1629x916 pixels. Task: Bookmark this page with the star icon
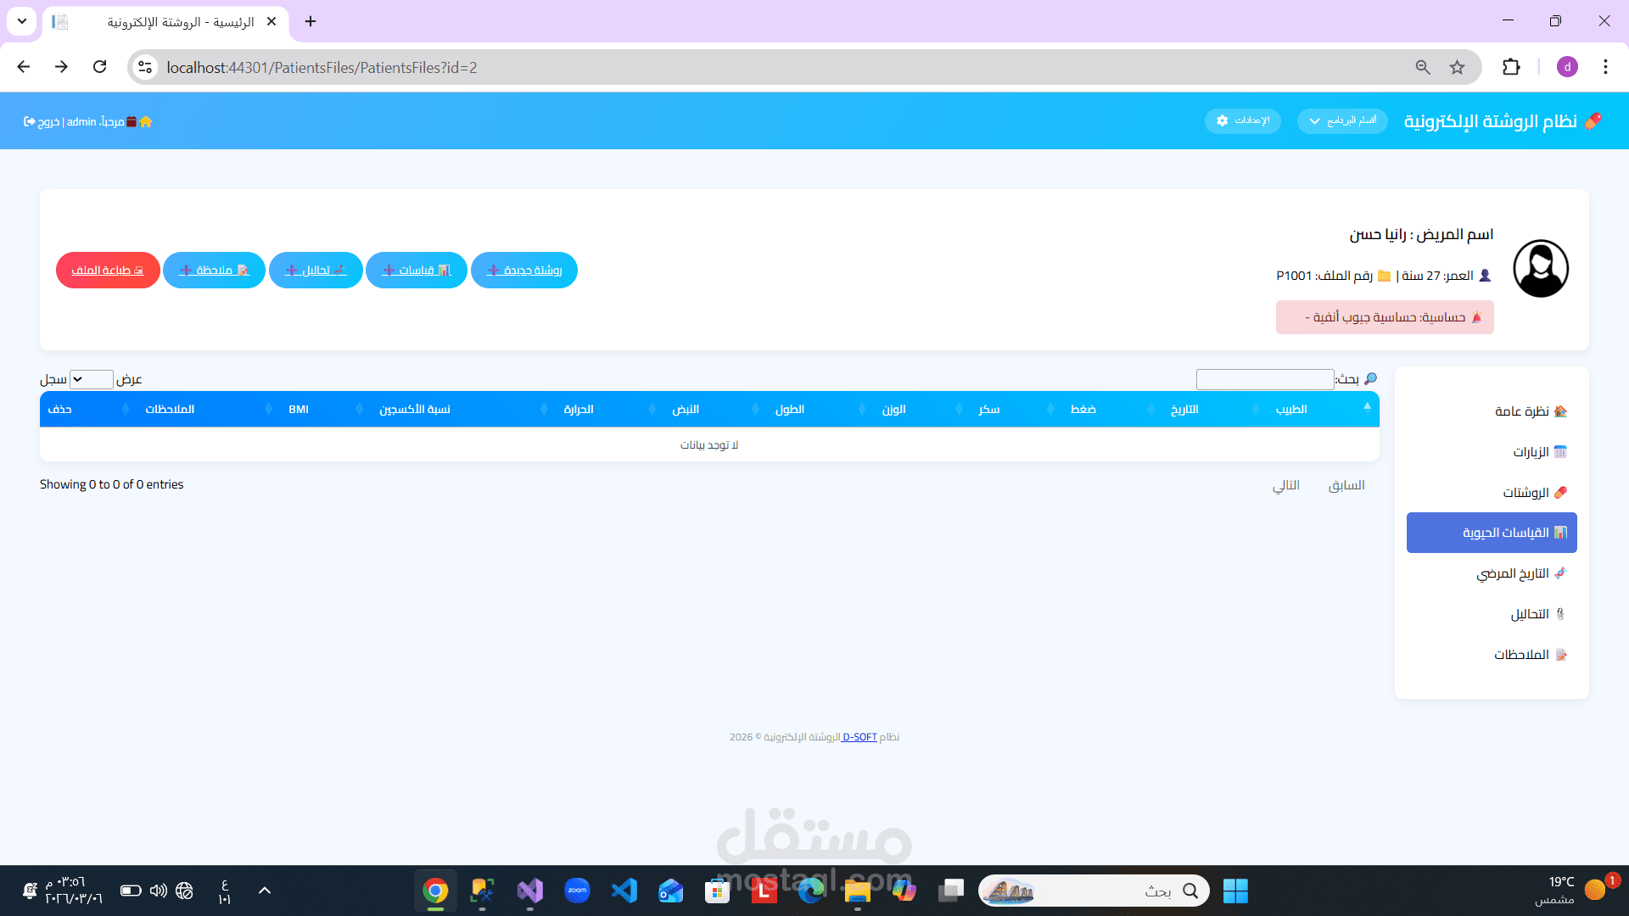click(1457, 67)
